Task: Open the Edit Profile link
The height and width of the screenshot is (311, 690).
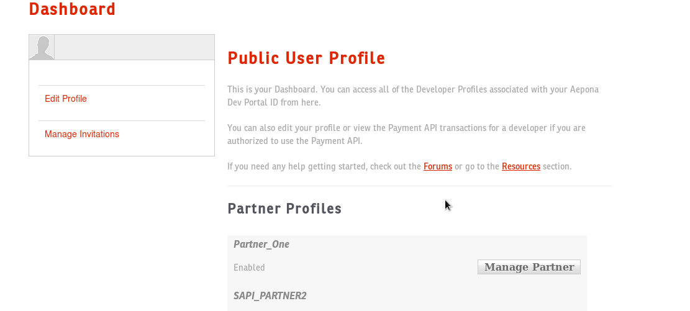Action: pos(66,99)
